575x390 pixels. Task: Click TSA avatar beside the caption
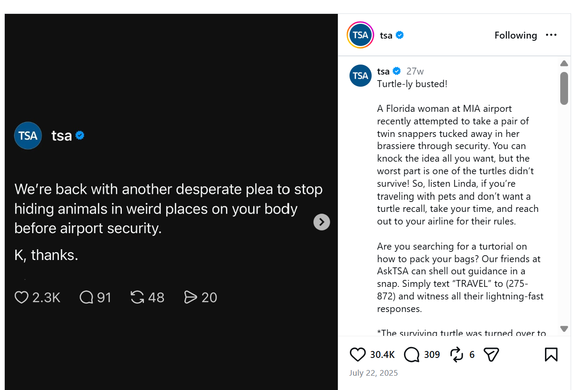click(x=360, y=76)
